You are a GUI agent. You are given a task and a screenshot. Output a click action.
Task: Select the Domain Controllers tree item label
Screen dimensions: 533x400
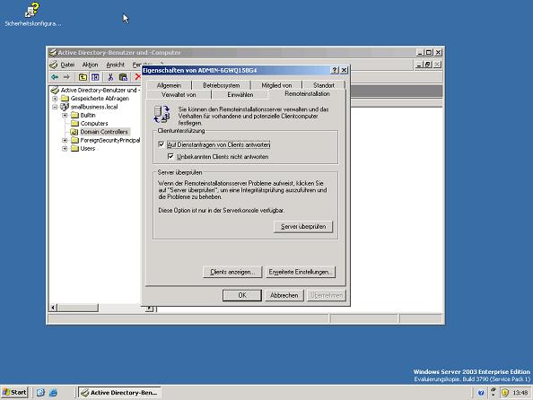click(x=104, y=132)
